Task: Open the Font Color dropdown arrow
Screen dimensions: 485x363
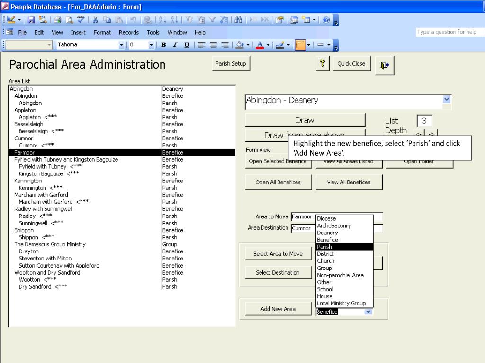Action: 268,45
